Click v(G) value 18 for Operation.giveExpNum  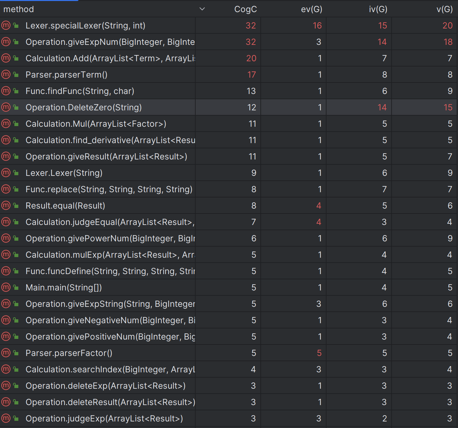[x=448, y=42]
